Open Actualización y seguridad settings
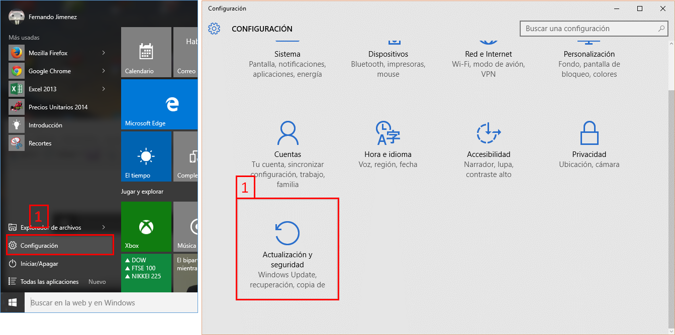675x335 pixels. 287,249
